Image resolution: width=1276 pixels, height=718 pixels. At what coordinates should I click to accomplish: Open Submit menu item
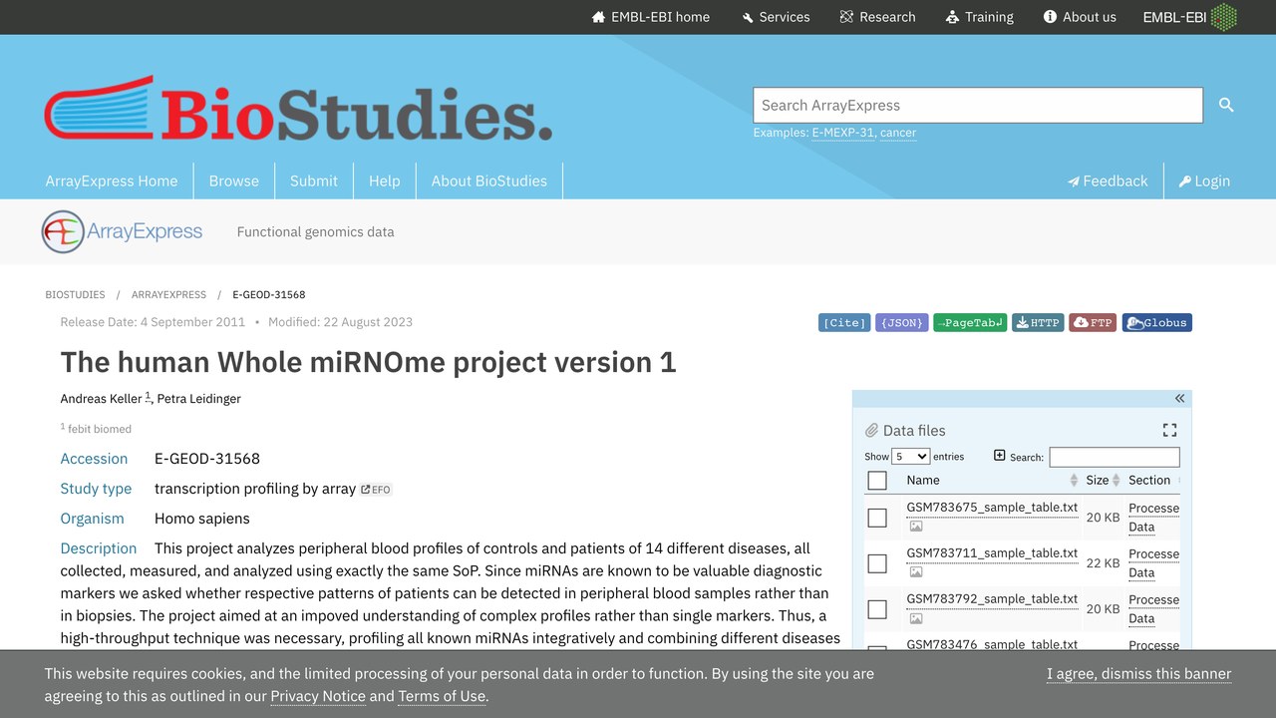(314, 180)
